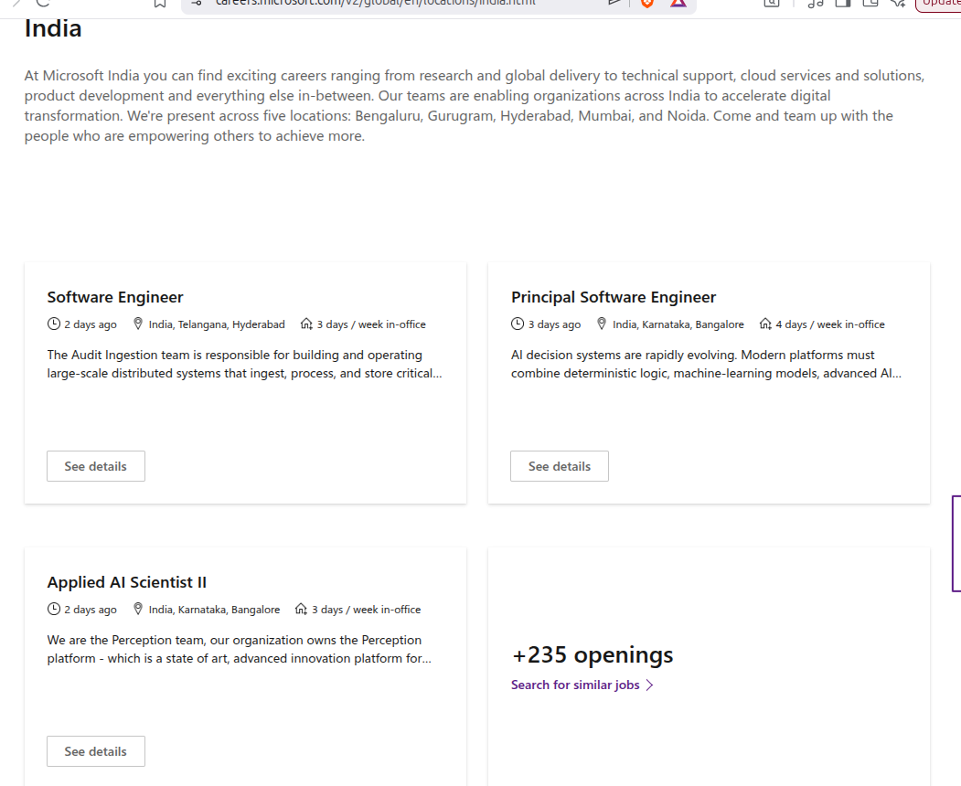The image size is (961, 786).
Task: Click location pin icon next to Hyderabad
Action: click(138, 324)
